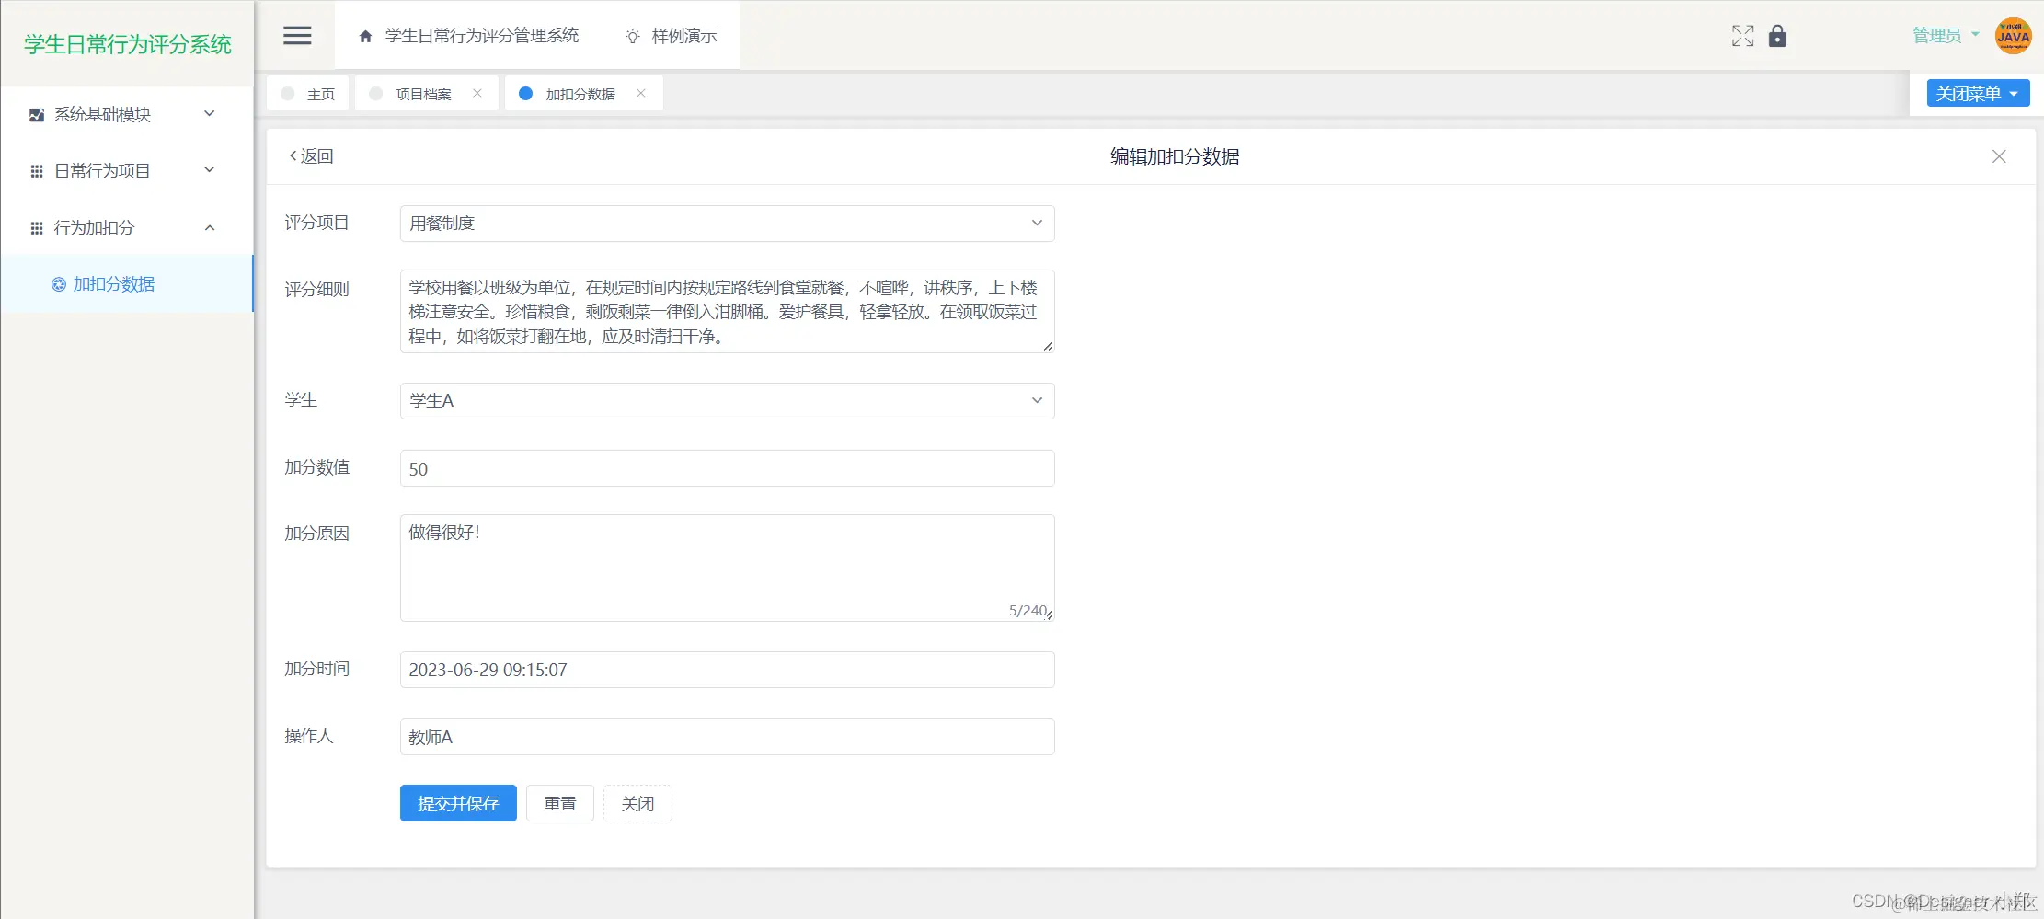Click the 评分项目 label
The width and height of the screenshot is (2044, 919).
(317, 223)
